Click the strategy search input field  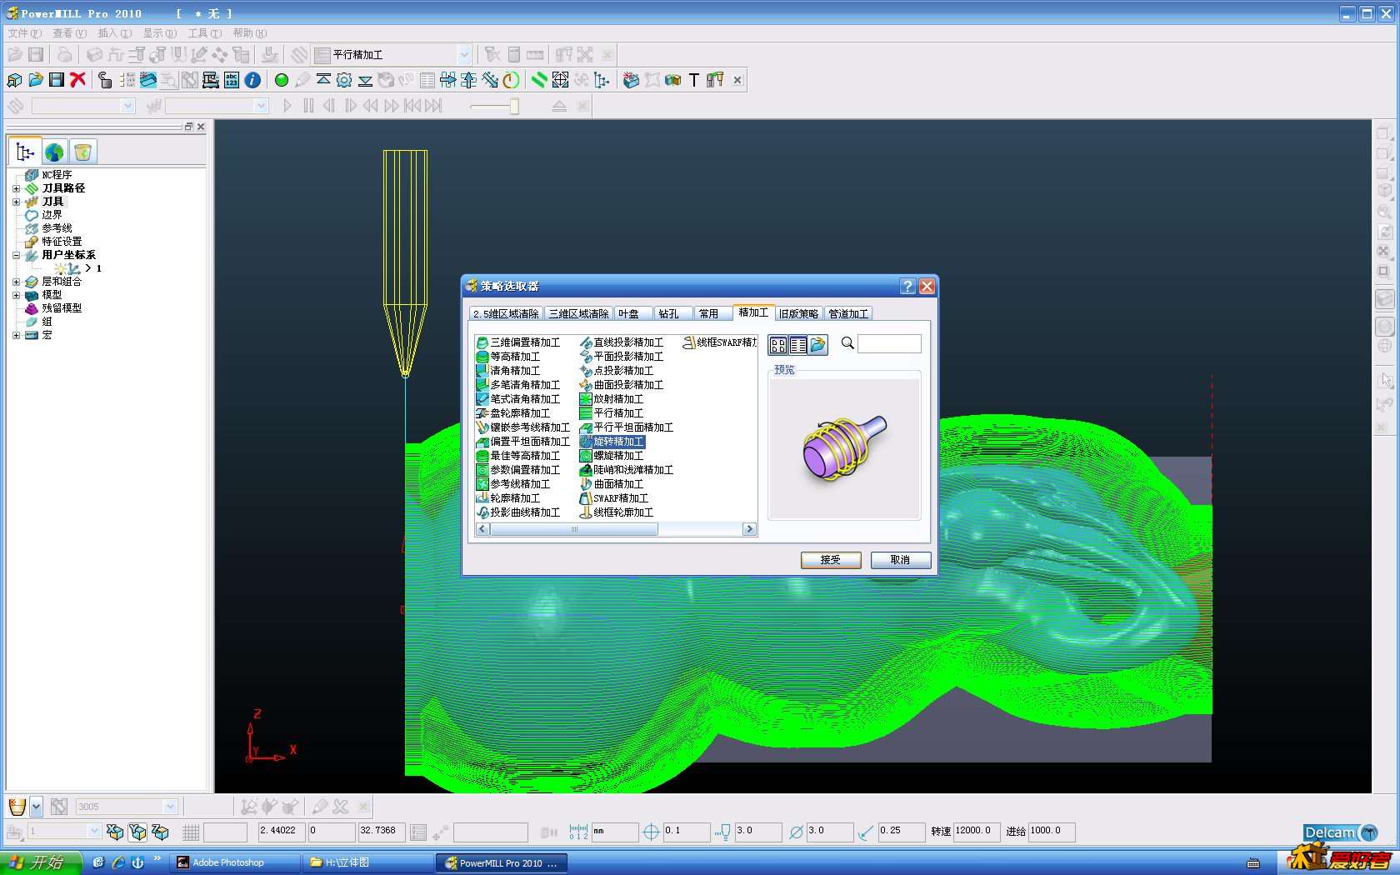(889, 343)
